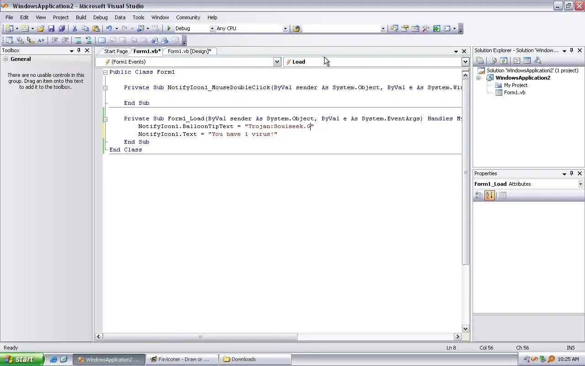Collapse the General group in Toolbox
The width and height of the screenshot is (585, 366).
5,59
